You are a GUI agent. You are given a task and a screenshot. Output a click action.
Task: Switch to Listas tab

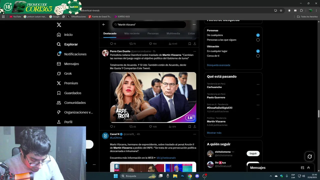(191, 33)
